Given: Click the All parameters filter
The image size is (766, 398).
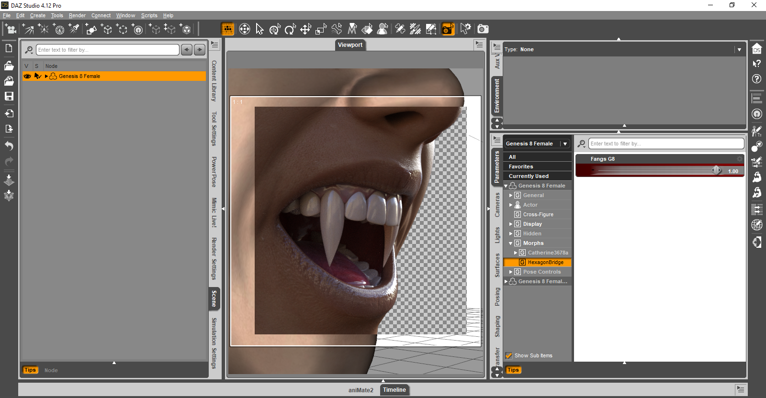Looking at the screenshot, I should click(x=538, y=157).
